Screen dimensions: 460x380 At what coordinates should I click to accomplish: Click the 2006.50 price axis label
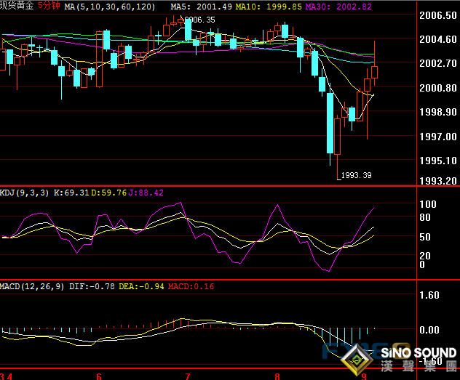tap(438, 15)
